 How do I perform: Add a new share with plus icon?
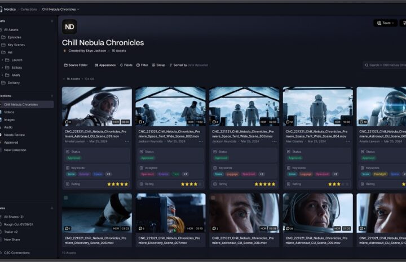click(52, 208)
